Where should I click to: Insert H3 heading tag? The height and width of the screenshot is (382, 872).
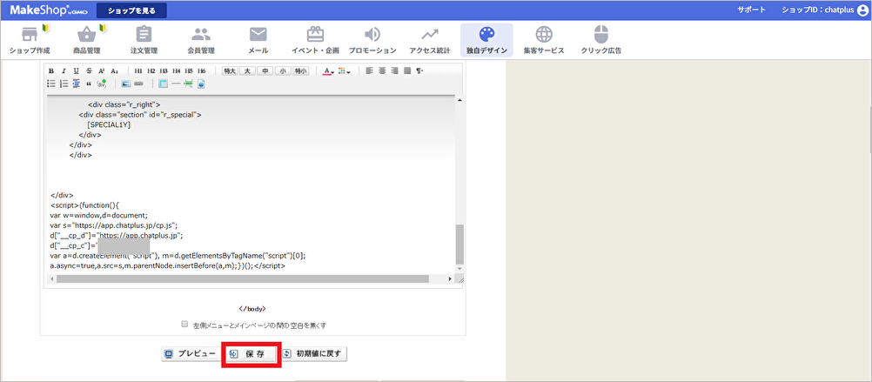[x=164, y=71]
